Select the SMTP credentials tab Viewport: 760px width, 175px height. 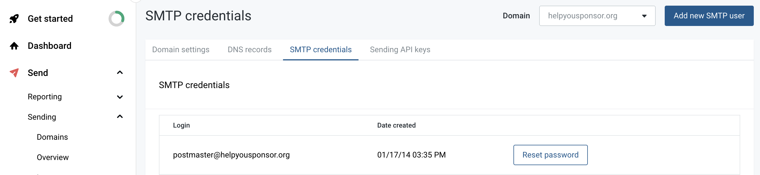coord(320,49)
